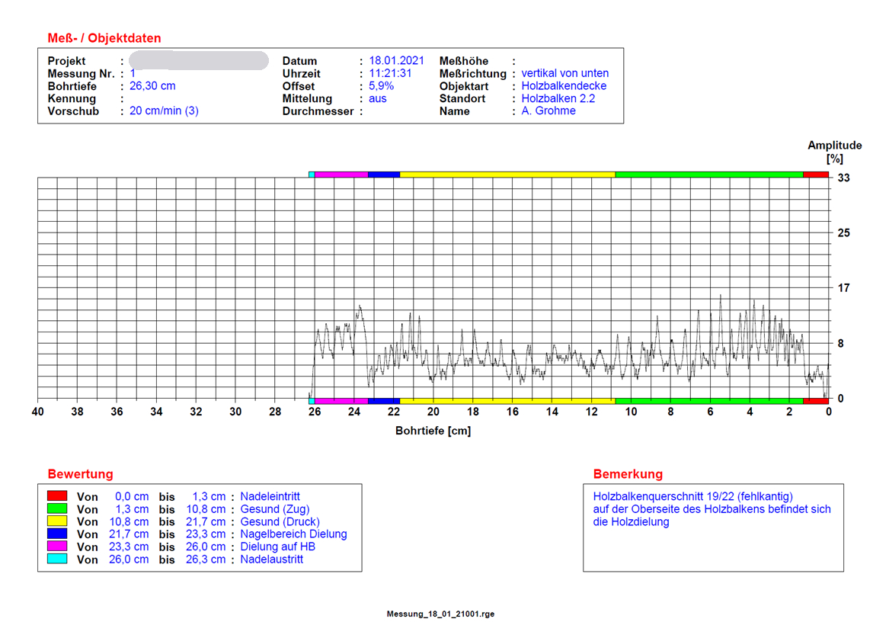Image resolution: width=889 pixels, height=622 pixels.
Task: Click the x-axis tick label 40
Action: 38,412
